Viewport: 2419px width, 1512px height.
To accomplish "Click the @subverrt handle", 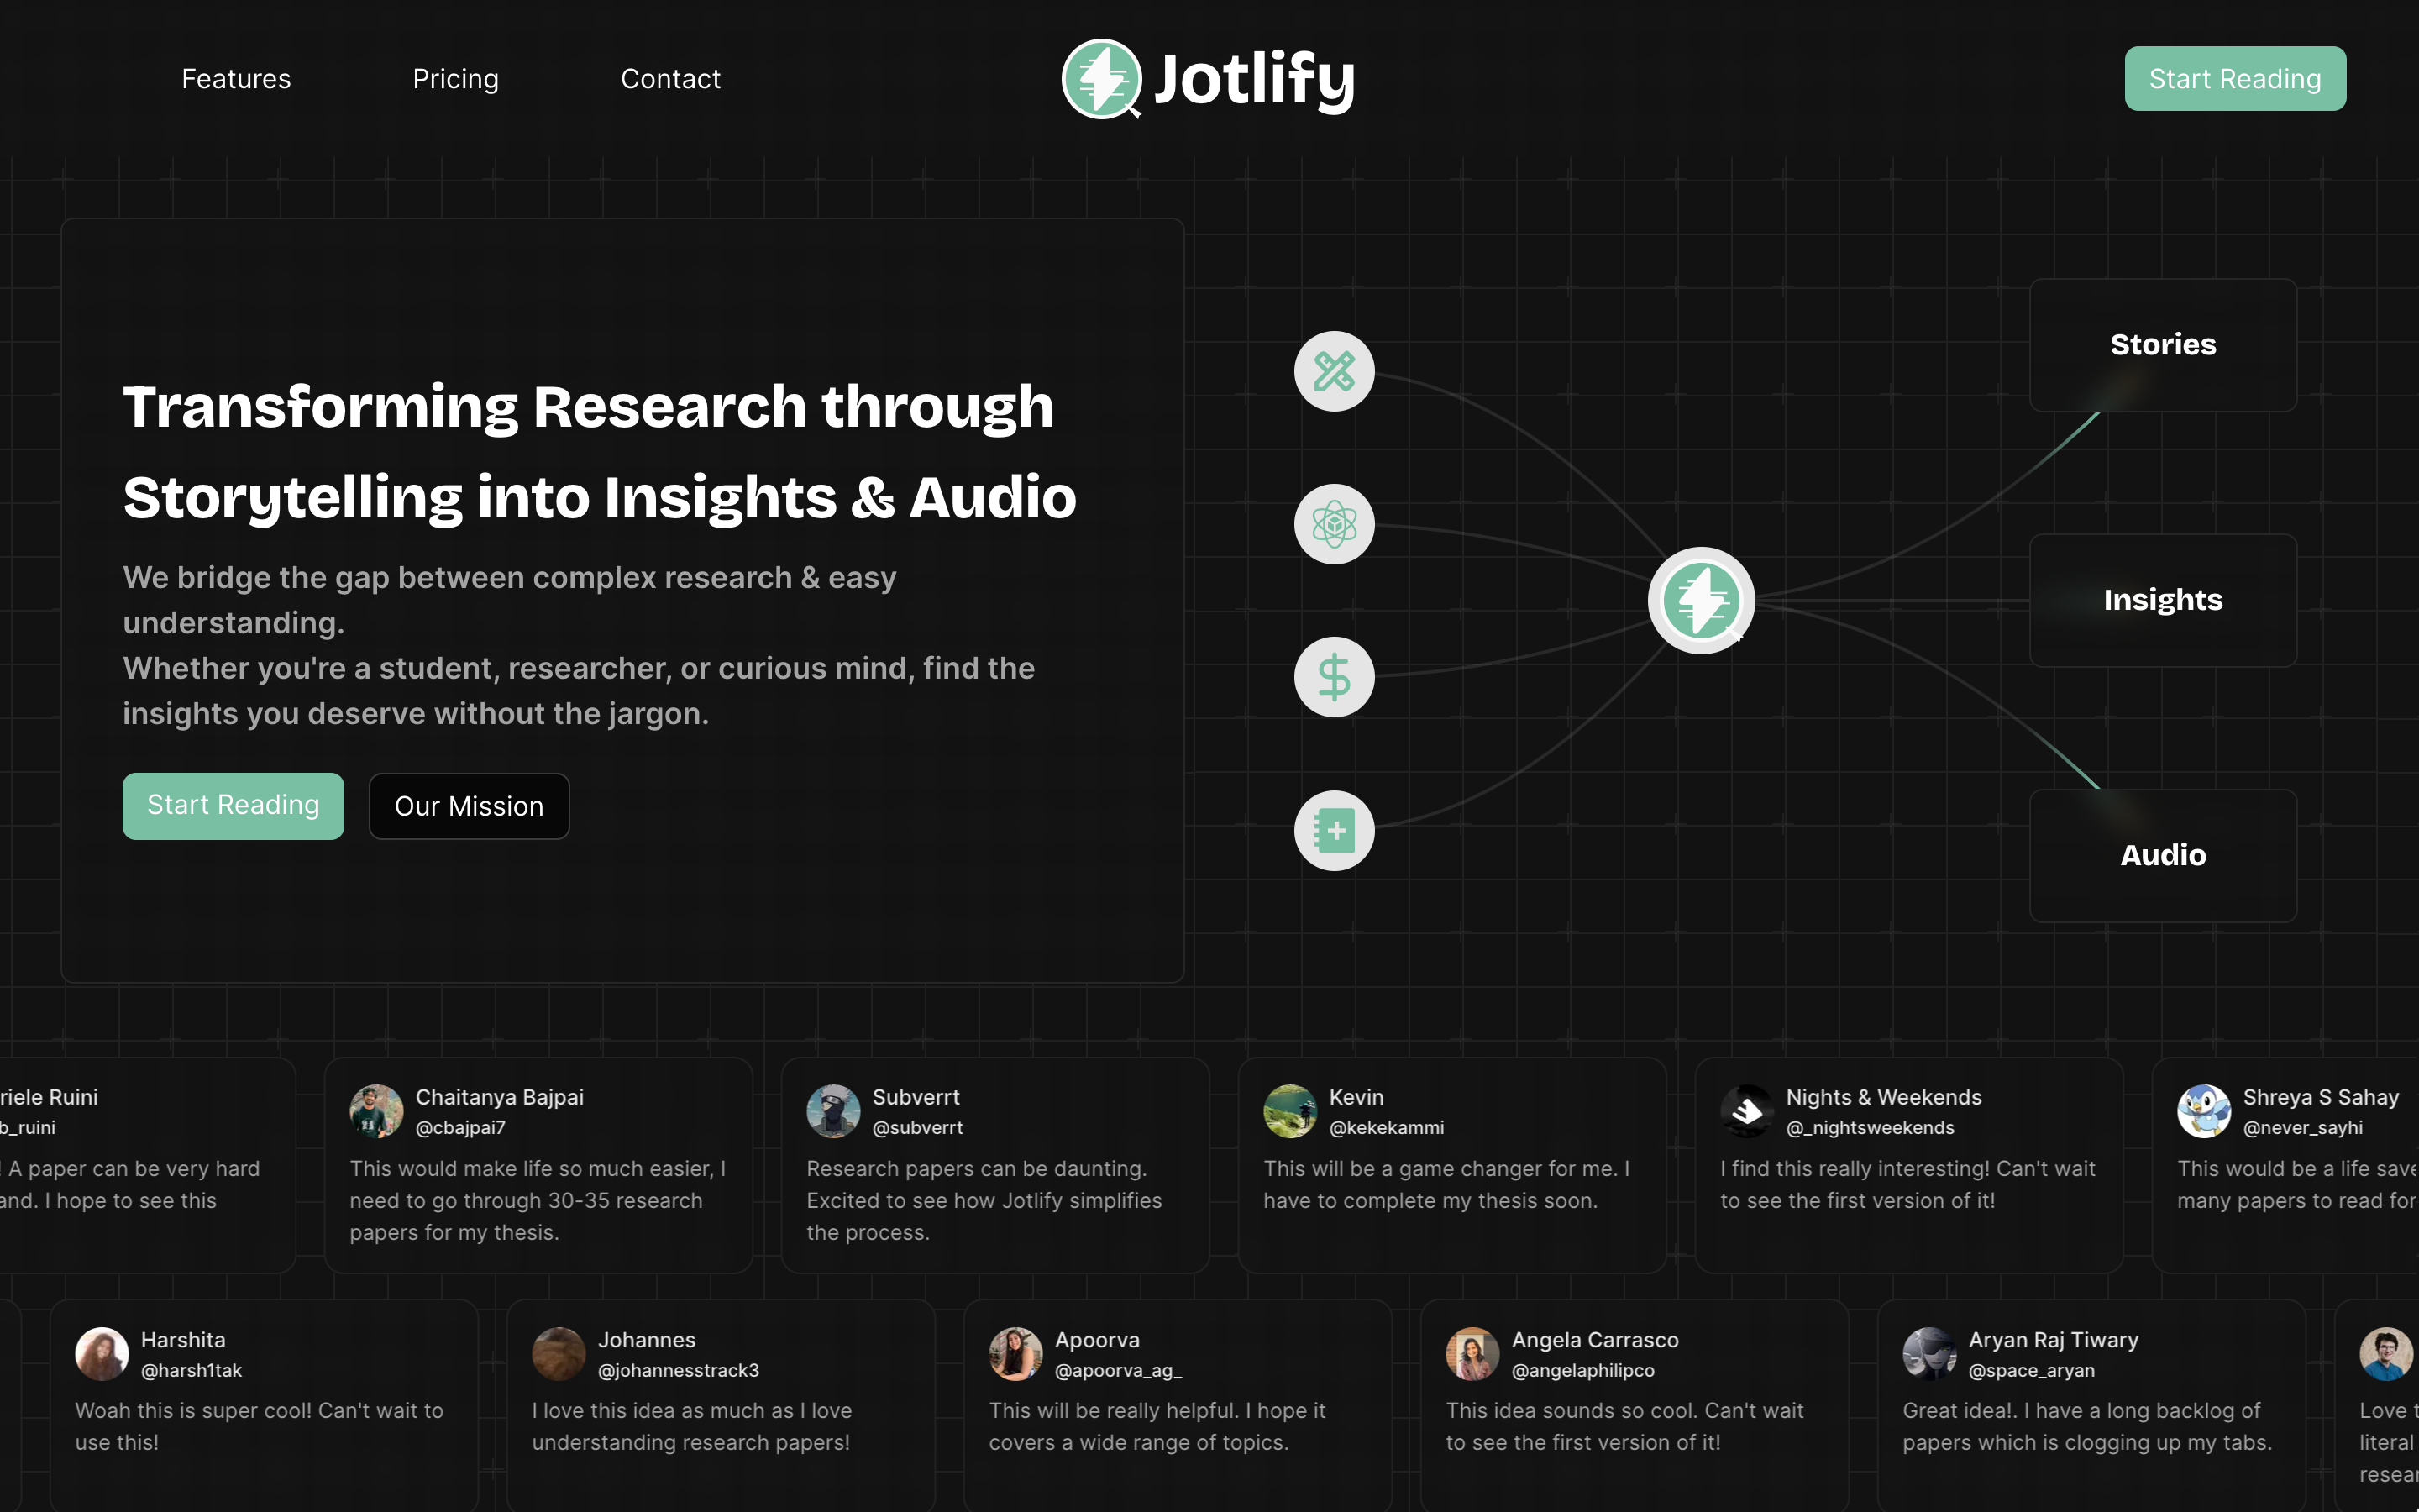I will (x=917, y=1128).
